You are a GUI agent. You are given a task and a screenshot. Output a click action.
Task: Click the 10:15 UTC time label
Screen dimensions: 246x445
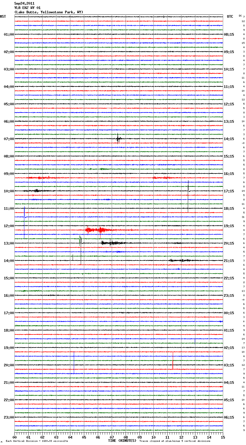pos(229,69)
